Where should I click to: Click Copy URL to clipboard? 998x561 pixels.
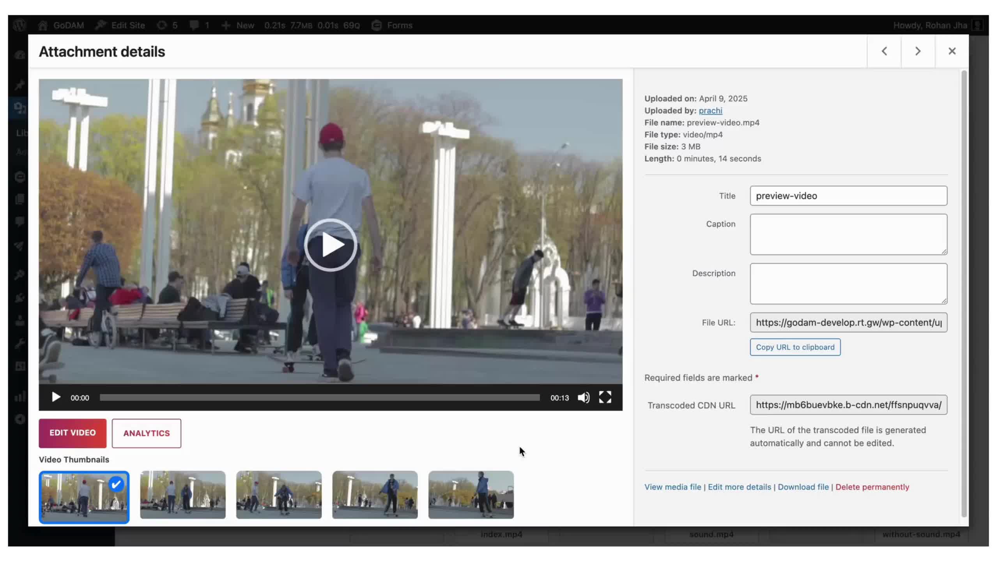[795, 347]
